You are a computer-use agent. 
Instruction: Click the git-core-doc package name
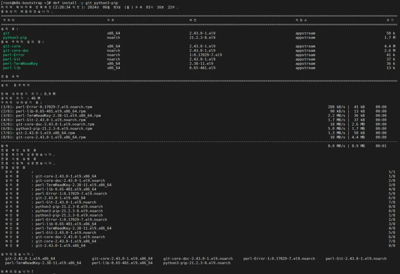tap(15, 50)
